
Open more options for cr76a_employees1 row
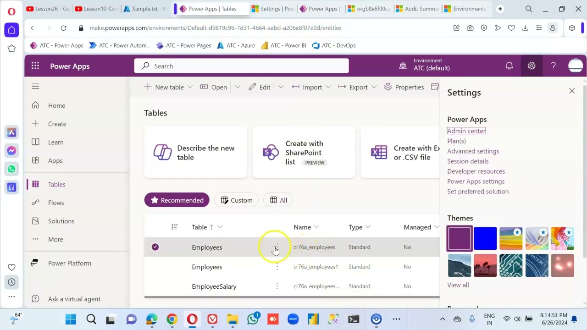coord(277,267)
